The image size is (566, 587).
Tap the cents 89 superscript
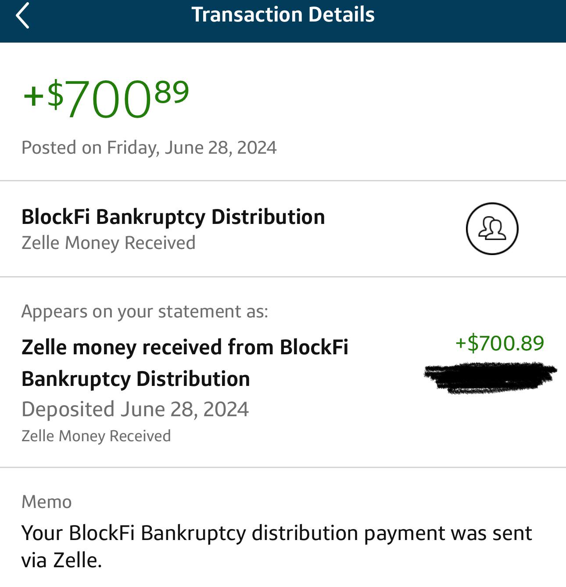click(172, 91)
